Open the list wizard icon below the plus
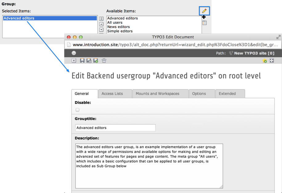 point(204,23)
